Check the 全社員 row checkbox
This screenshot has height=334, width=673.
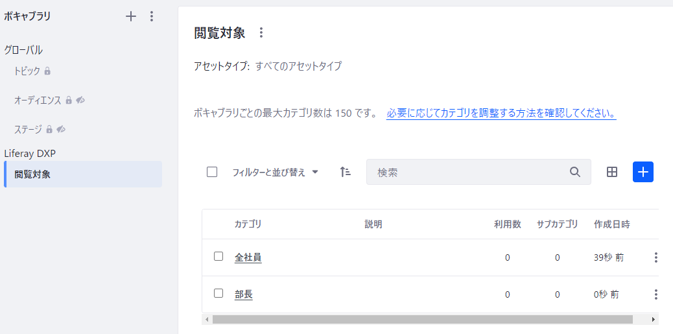coord(218,256)
